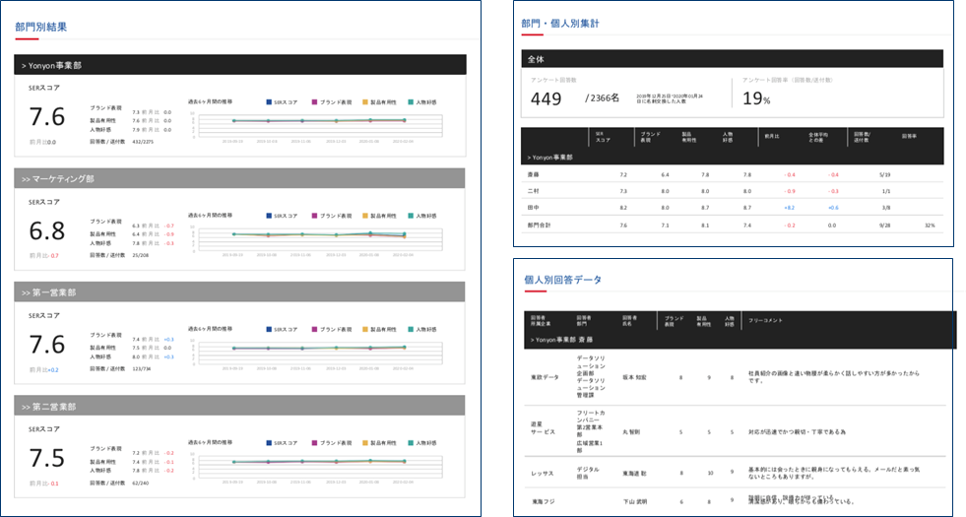
Task: Click the 坂本 respondent name cell
Action: tap(634, 377)
